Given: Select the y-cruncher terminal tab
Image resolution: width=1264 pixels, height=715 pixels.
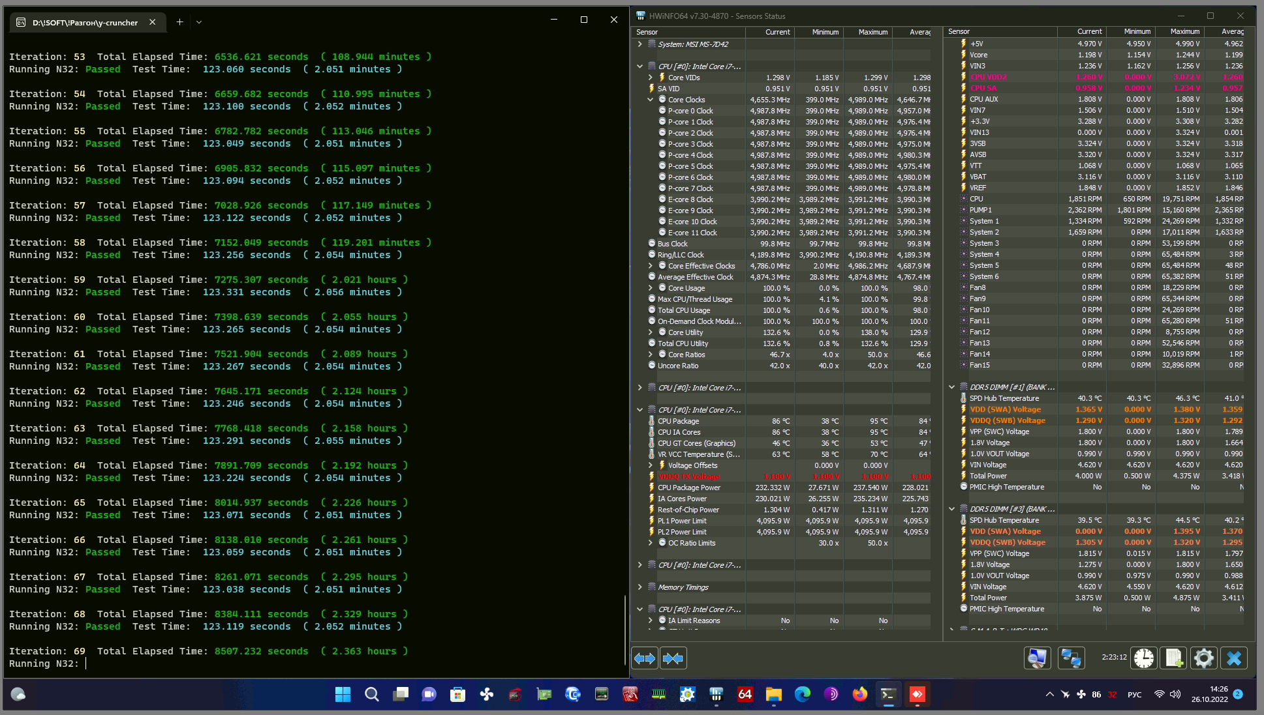Looking at the screenshot, I should pyautogui.click(x=85, y=22).
